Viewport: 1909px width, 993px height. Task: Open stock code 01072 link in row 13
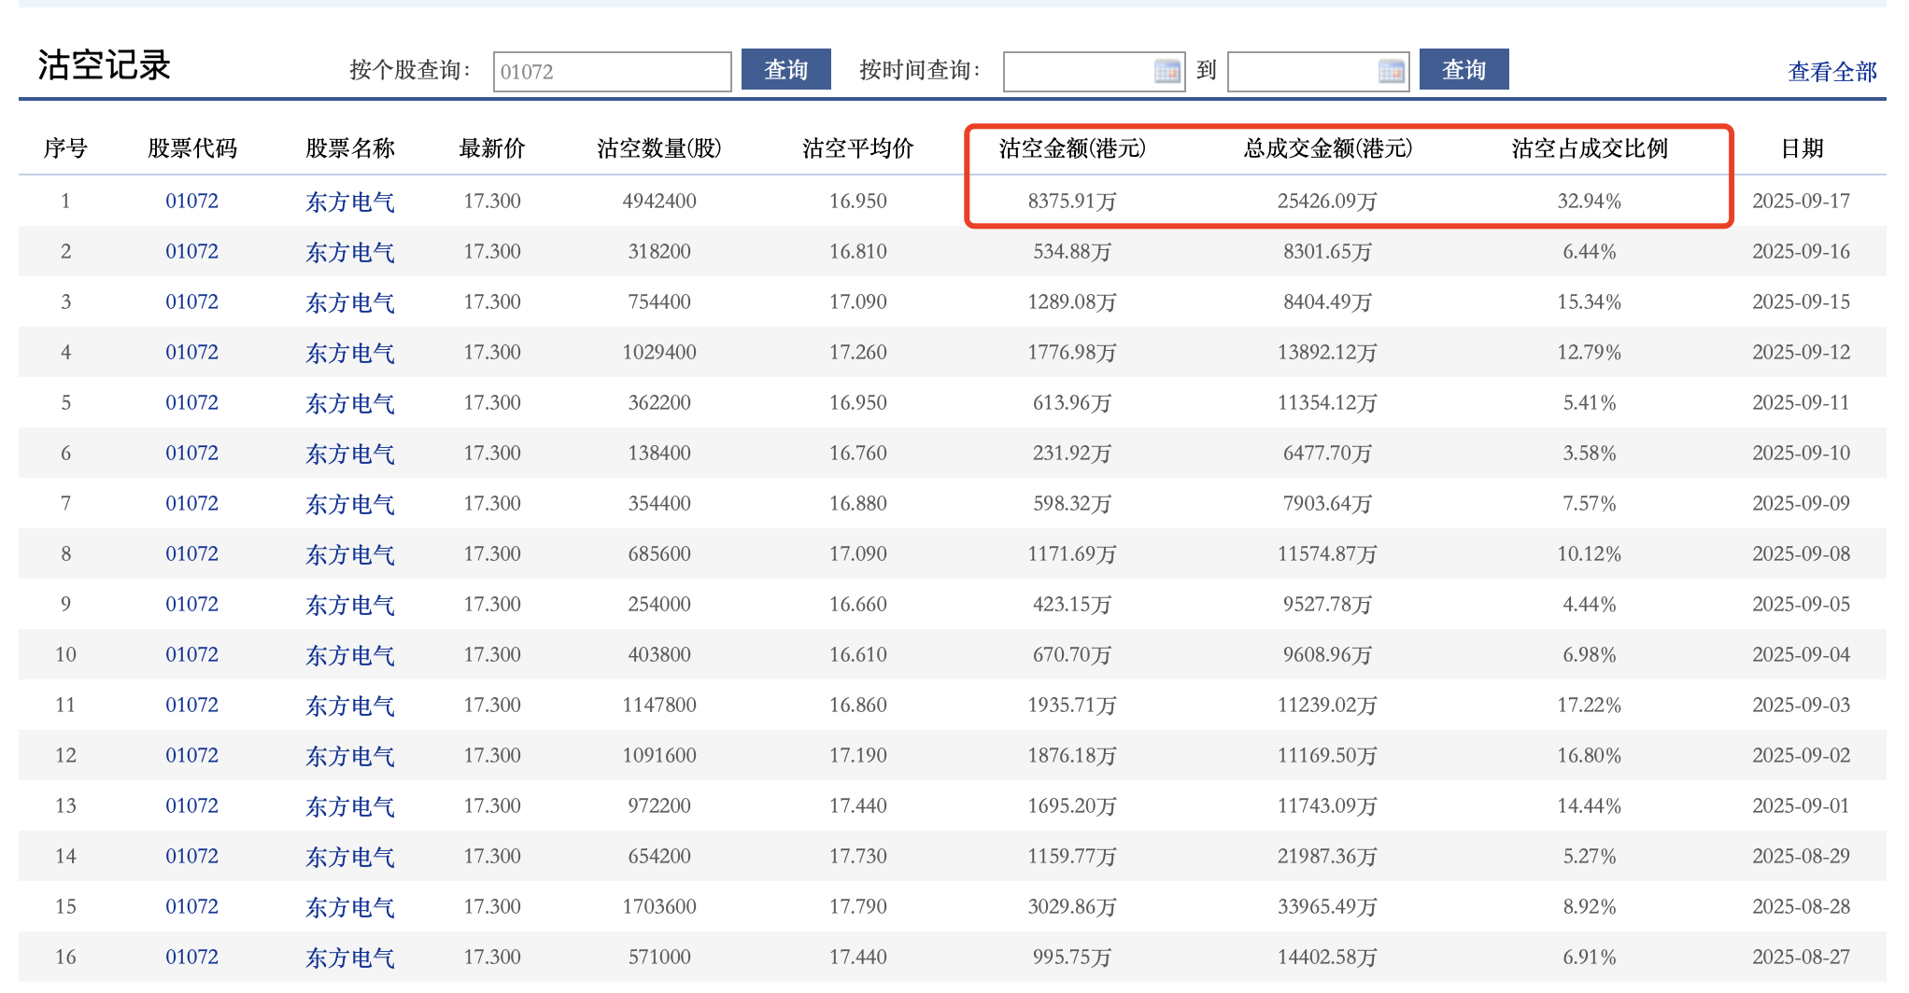(x=191, y=805)
